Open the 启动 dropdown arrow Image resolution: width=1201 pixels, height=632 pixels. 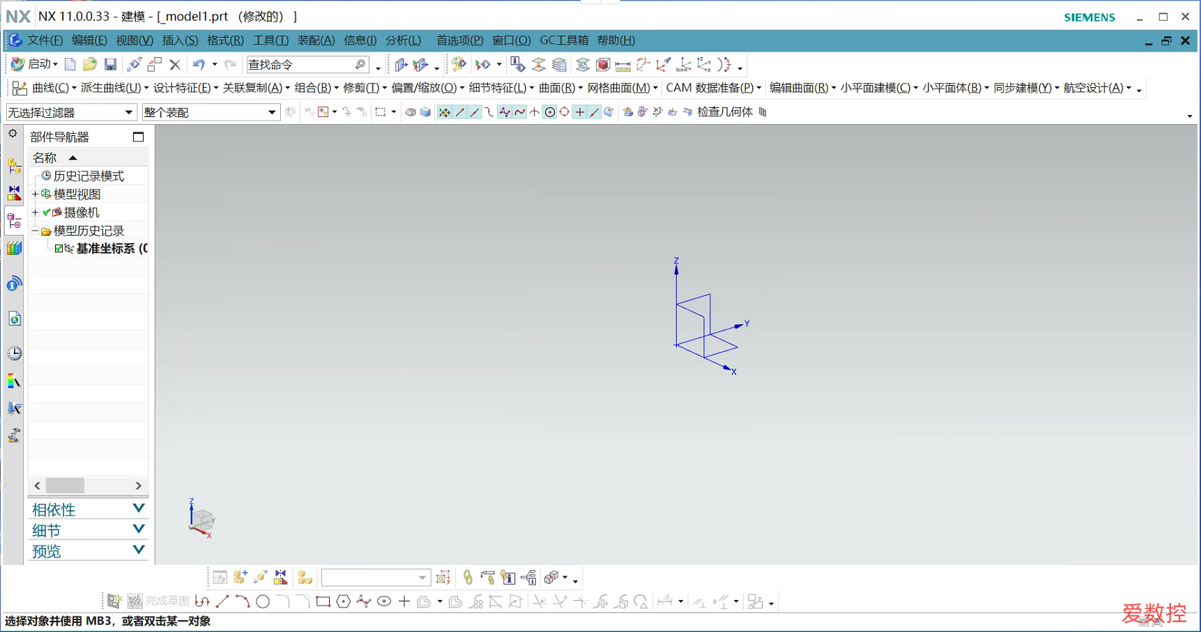tap(56, 65)
